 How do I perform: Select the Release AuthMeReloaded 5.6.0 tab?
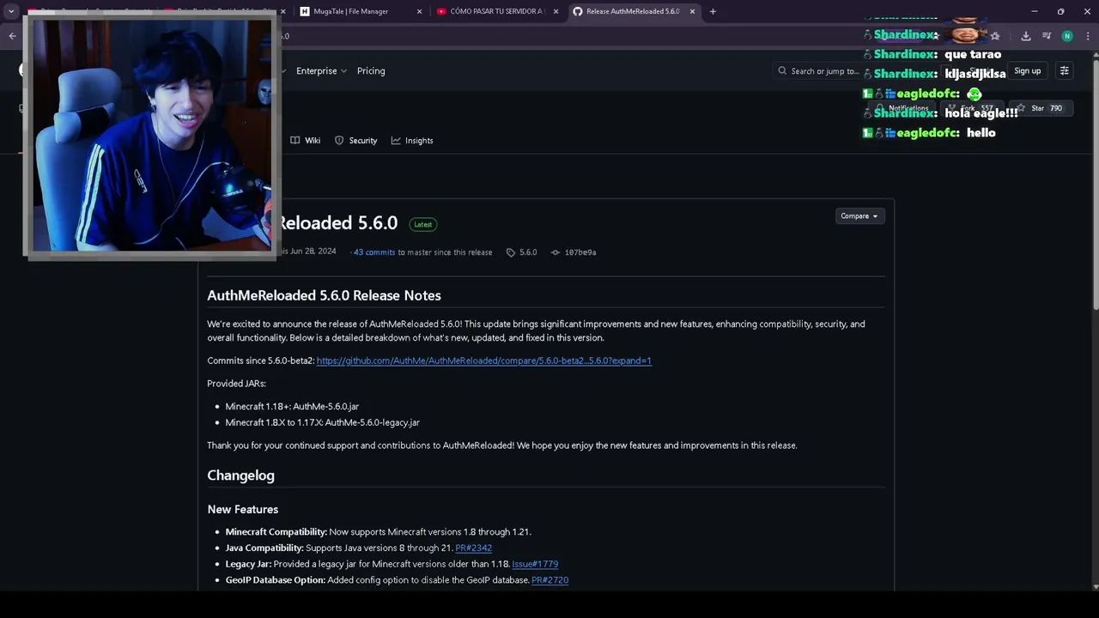(x=634, y=11)
